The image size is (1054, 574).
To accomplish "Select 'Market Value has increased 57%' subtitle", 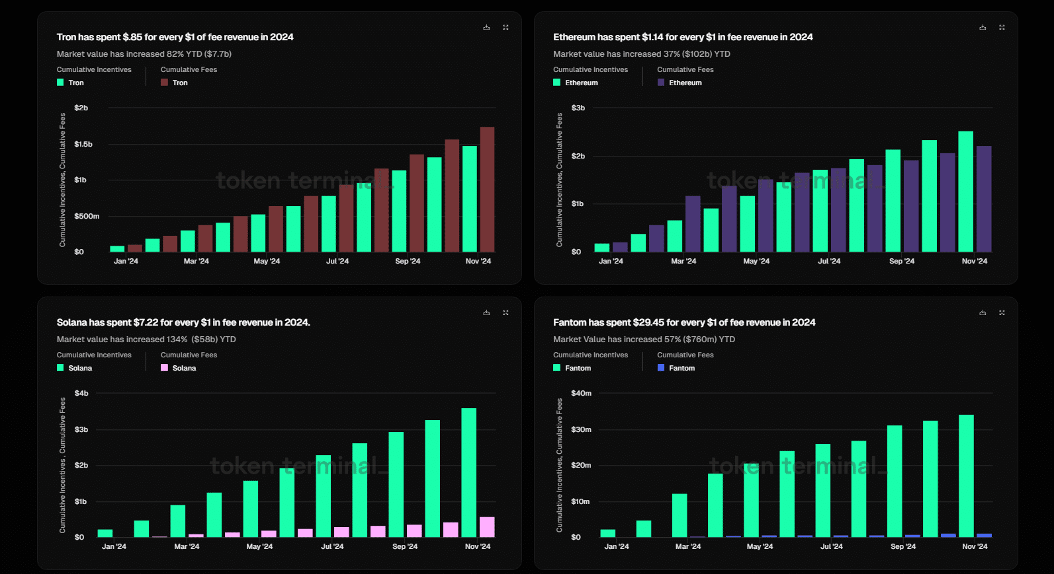I will [x=644, y=340].
